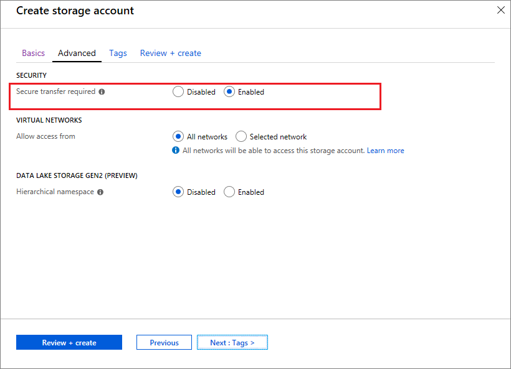Image resolution: width=511 pixels, height=369 pixels.
Task: Open the Learn more link
Action: click(x=385, y=151)
